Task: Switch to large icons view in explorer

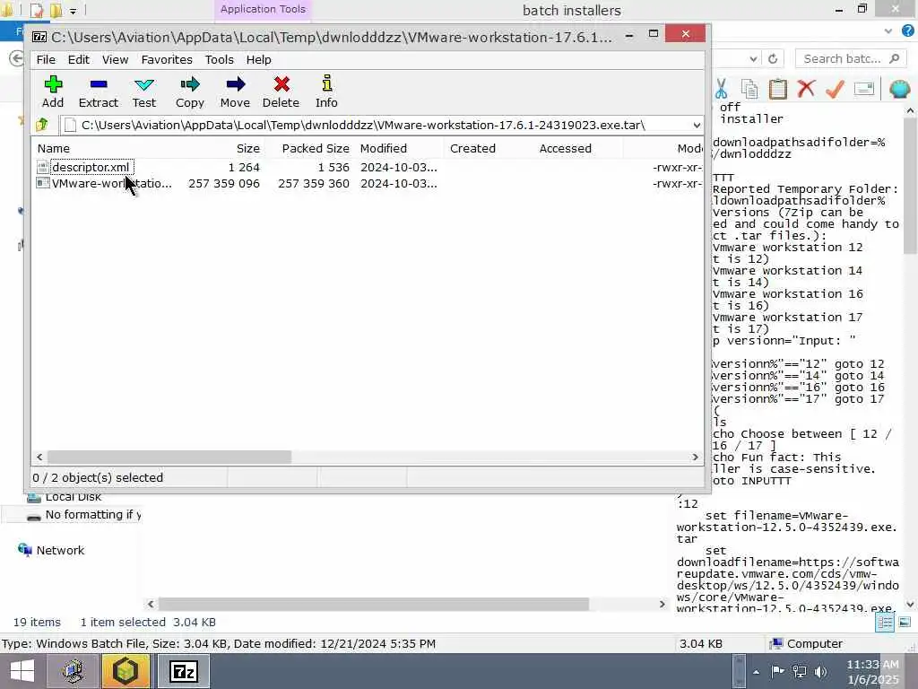Action: [x=905, y=623]
